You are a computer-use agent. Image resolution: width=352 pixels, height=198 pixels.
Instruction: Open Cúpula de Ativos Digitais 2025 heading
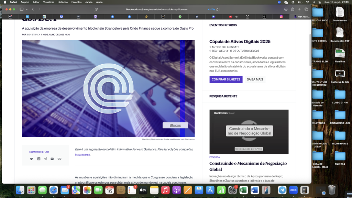click(240, 42)
